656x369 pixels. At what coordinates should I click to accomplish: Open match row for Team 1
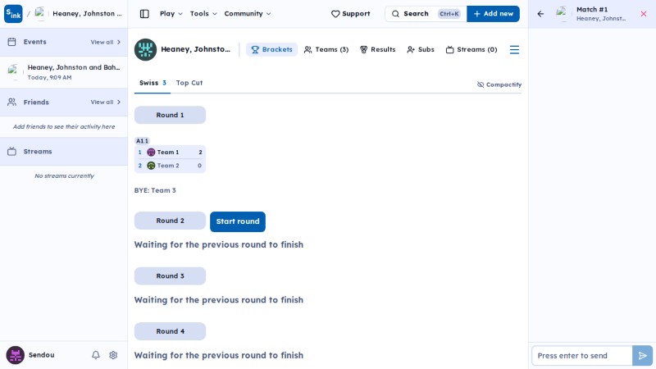(170, 153)
